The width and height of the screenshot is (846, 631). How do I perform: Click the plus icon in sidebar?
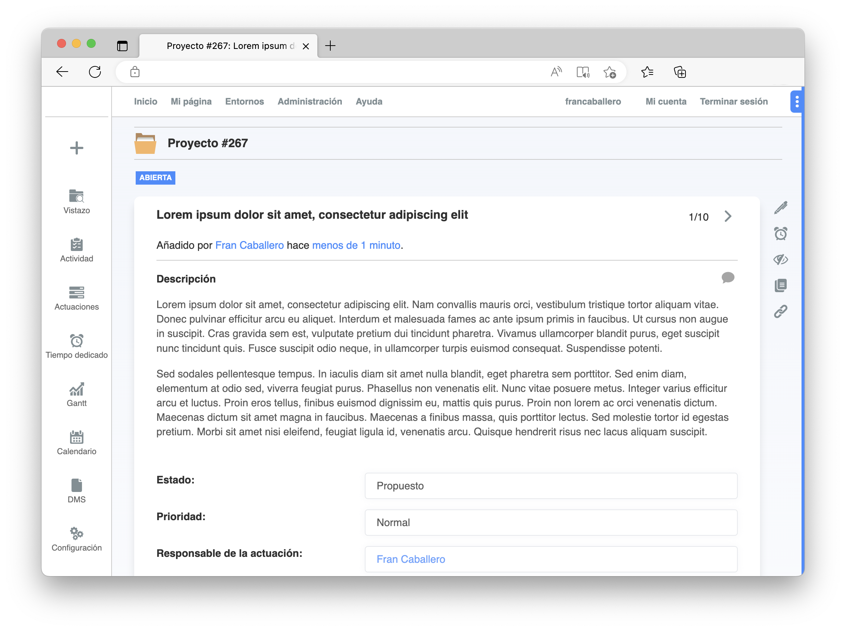76,148
